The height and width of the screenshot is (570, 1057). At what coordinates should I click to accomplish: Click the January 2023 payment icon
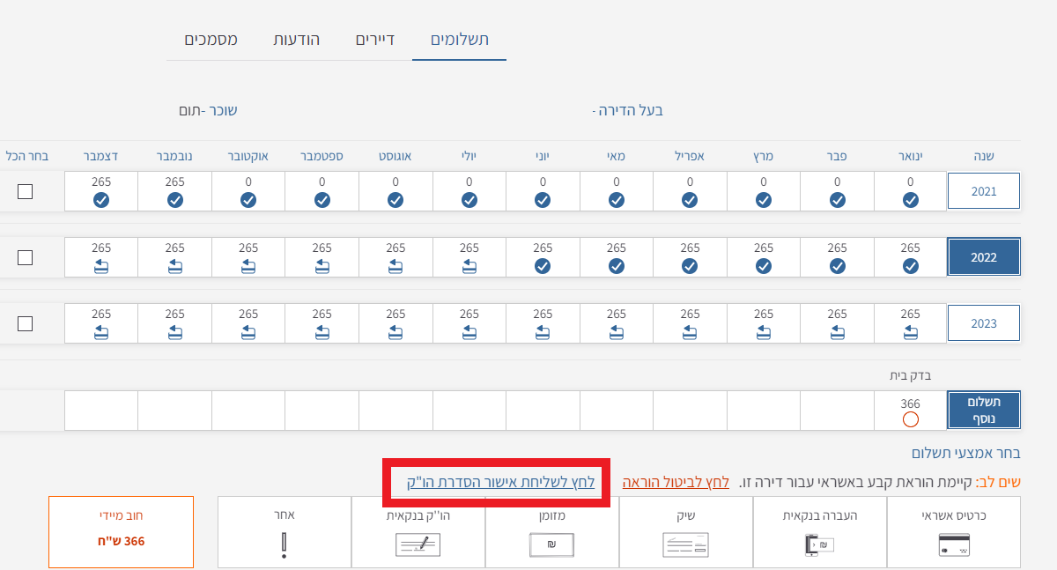(910, 332)
